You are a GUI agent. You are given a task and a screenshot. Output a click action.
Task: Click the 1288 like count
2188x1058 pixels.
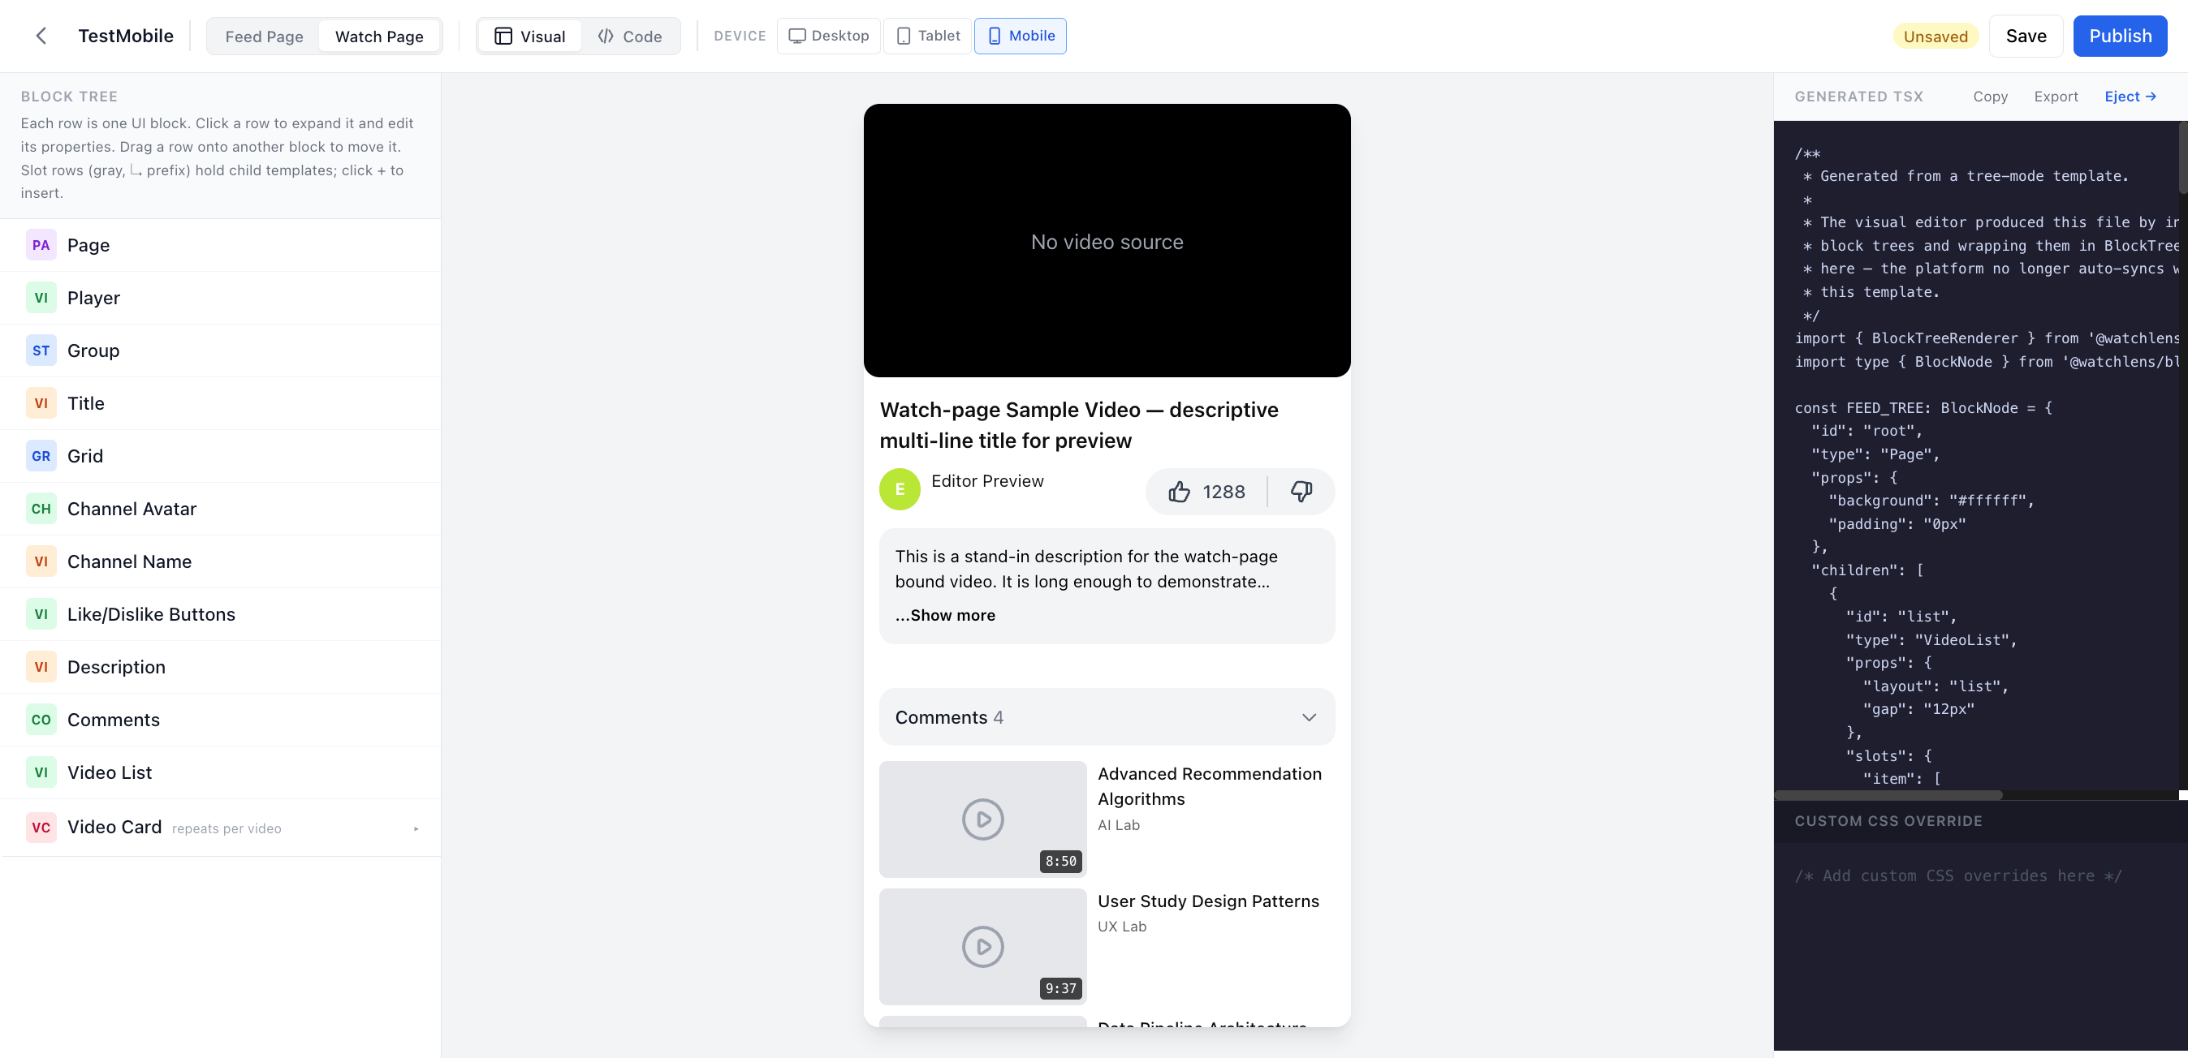[1224, 492]
